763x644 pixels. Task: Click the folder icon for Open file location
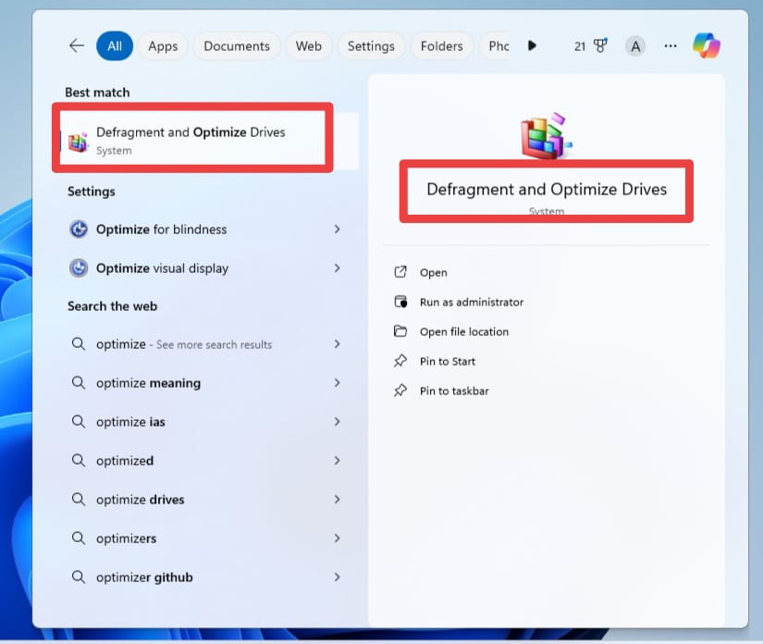[x=400, y=331]
